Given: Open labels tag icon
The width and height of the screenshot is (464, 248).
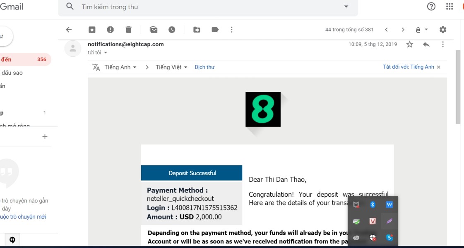Looking at the screenshot, I should pyautogui.click(x=215, y=30).
